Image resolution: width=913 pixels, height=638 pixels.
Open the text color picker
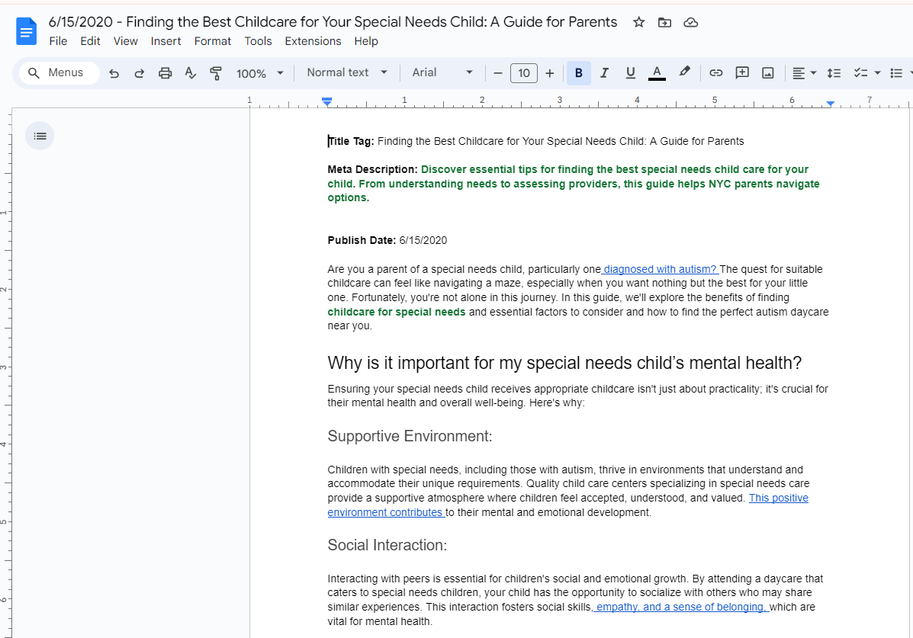(657, 72)
